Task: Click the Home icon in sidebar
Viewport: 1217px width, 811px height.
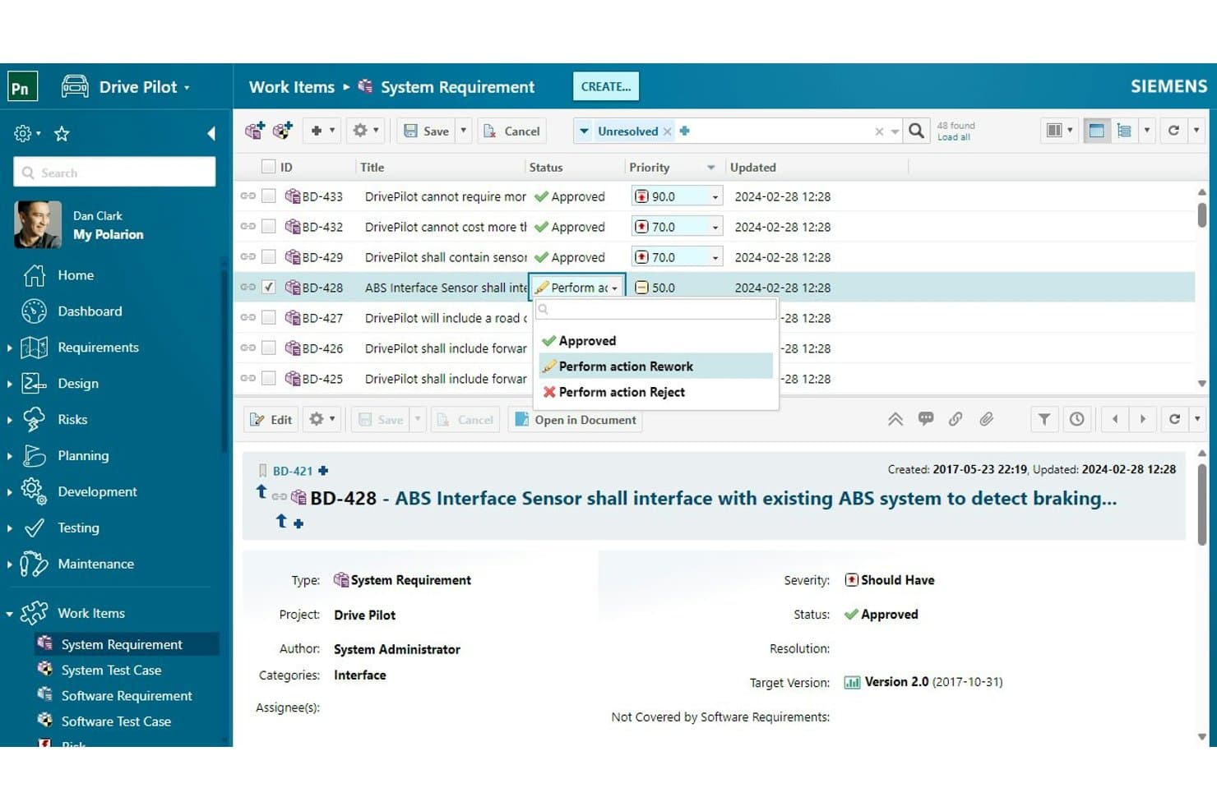Action: click(34, 275)
